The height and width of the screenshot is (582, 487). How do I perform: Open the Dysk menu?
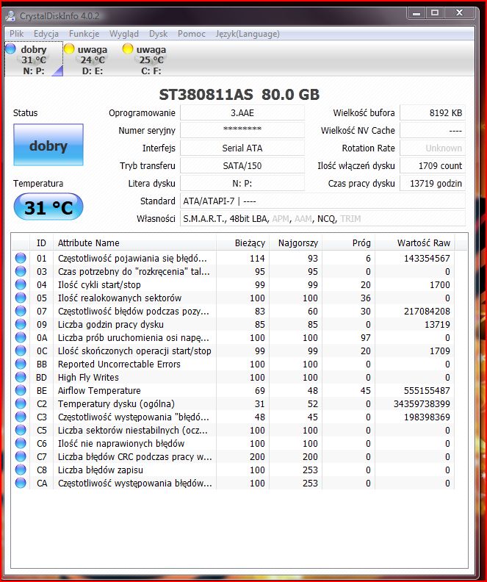pyautogui.click(x=159, y=34)
